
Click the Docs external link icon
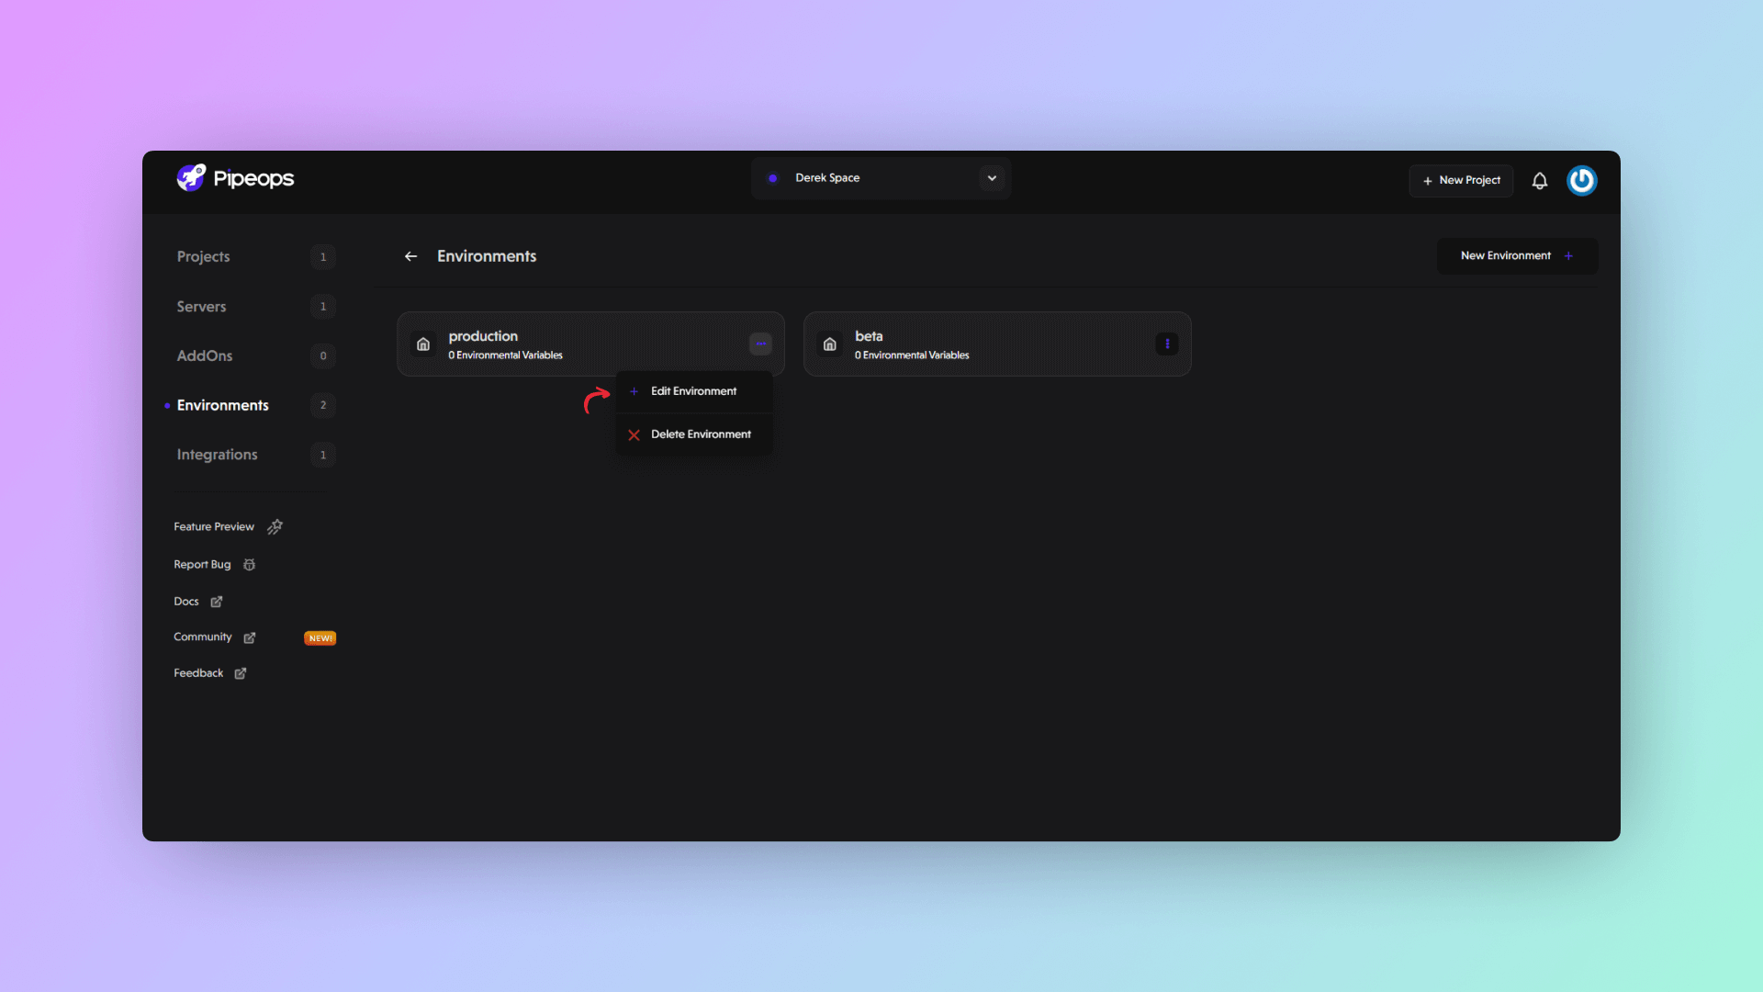[217, 601]
